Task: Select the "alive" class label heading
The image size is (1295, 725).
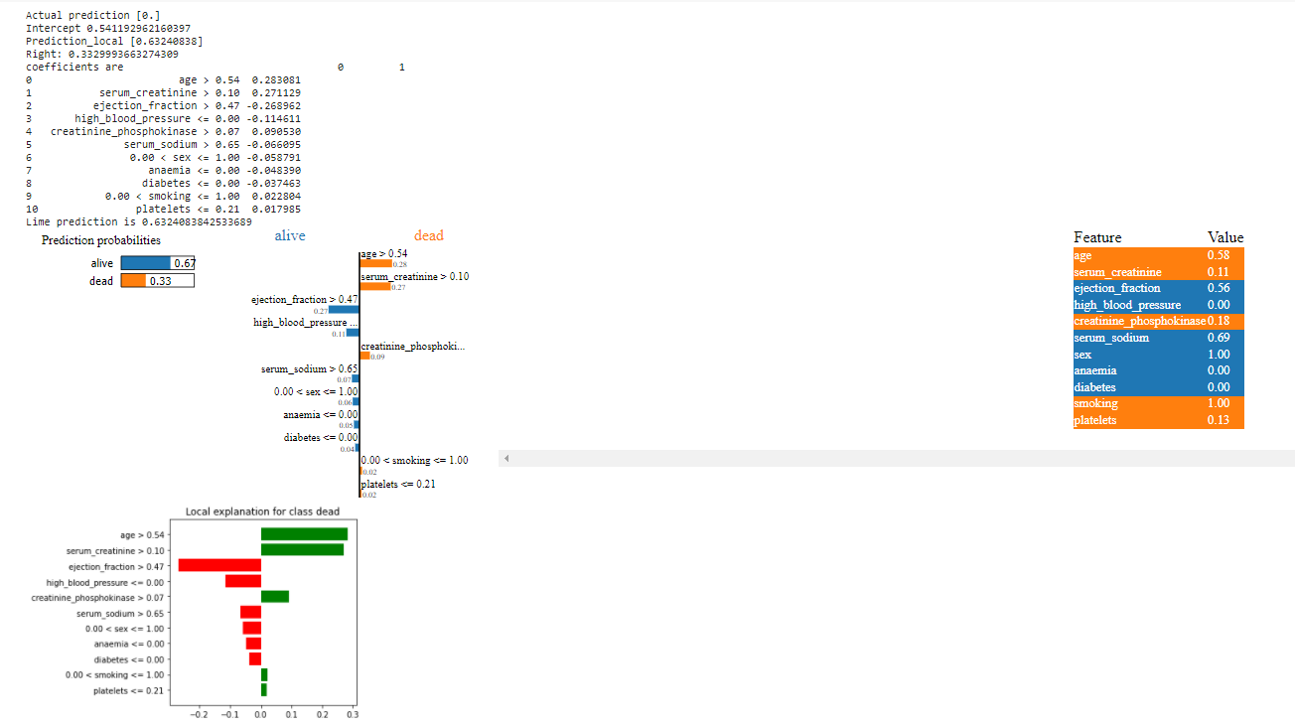Action: coord(289,235)
